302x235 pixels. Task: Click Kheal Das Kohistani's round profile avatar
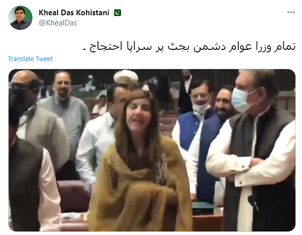(x=20, y=18)
